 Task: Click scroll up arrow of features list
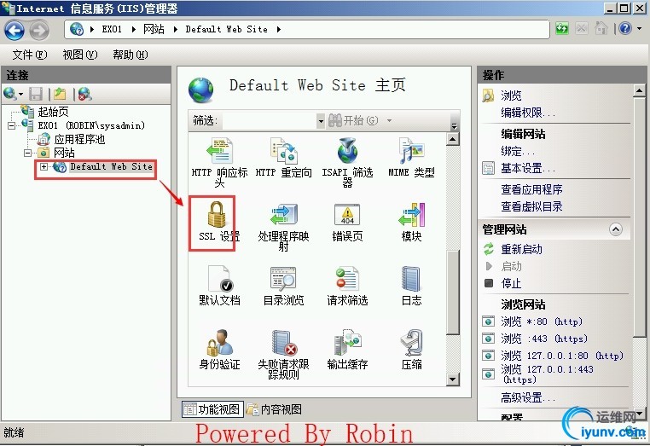tap(453, 139)
